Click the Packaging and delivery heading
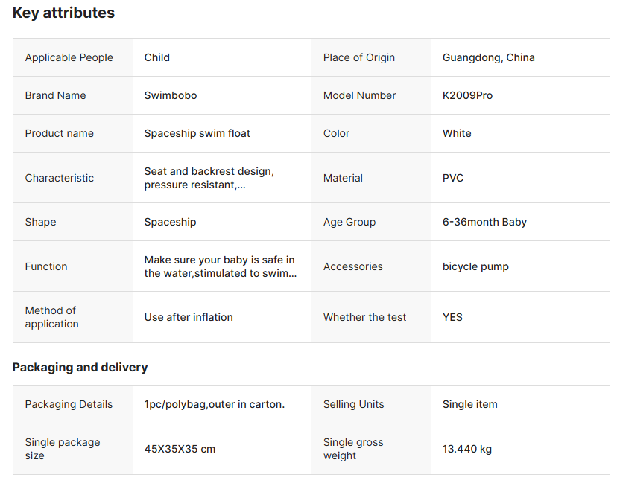 click(80, 367)
